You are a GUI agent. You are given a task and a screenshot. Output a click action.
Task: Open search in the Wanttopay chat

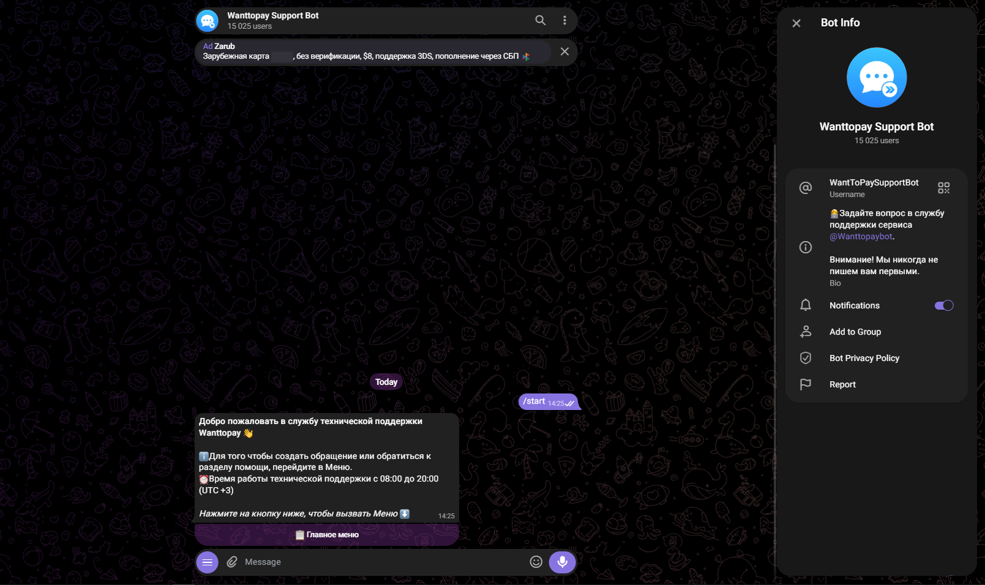click(x=540, y=20)
